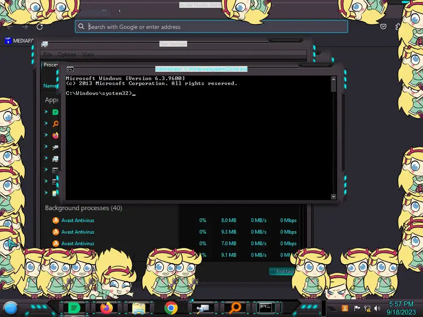Select the green app icon in Apps list
Viewport: 423px width, 317px height.
55,112
